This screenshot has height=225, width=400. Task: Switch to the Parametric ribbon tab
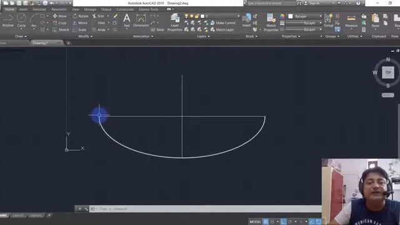coord(59,9)
